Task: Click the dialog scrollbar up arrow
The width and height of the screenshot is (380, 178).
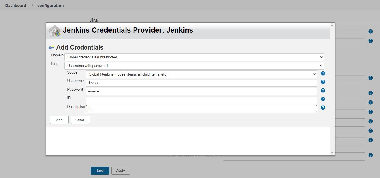Action: (x=332, y=25)
